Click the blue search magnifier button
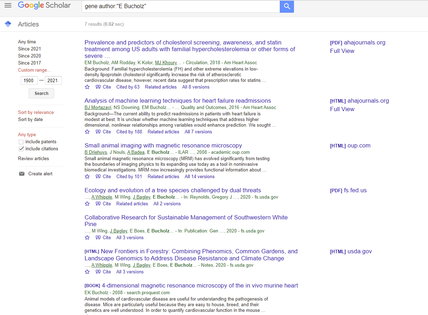The width and height of the screenshot is (428, 315). pyautogui.click(x=287, y=6)
